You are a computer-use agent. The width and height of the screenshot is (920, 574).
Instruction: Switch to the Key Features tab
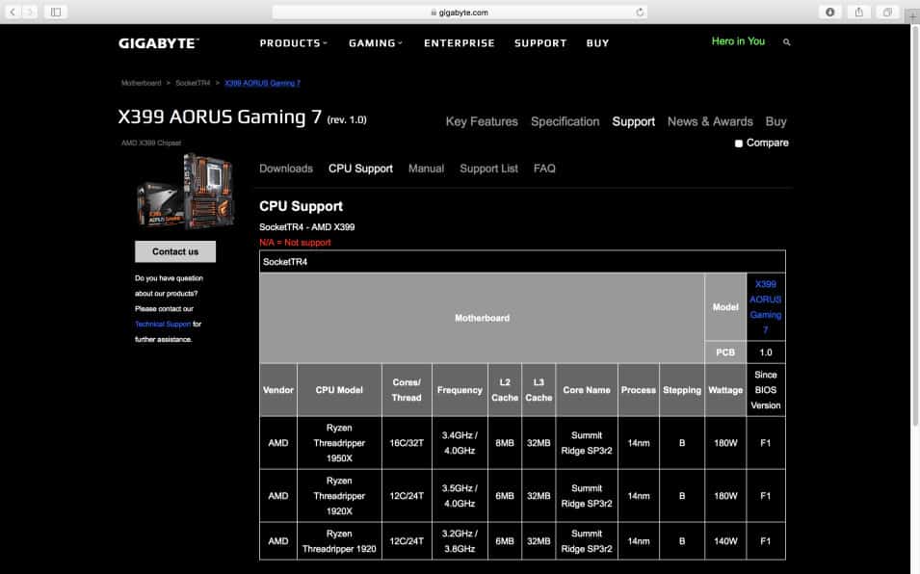pos(482,122)
